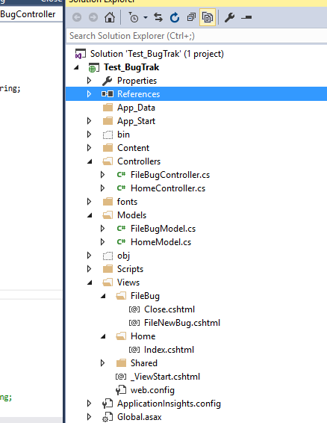Click the dotted bin folder icon
Screen dimensions: 327x423
point(108,135)
